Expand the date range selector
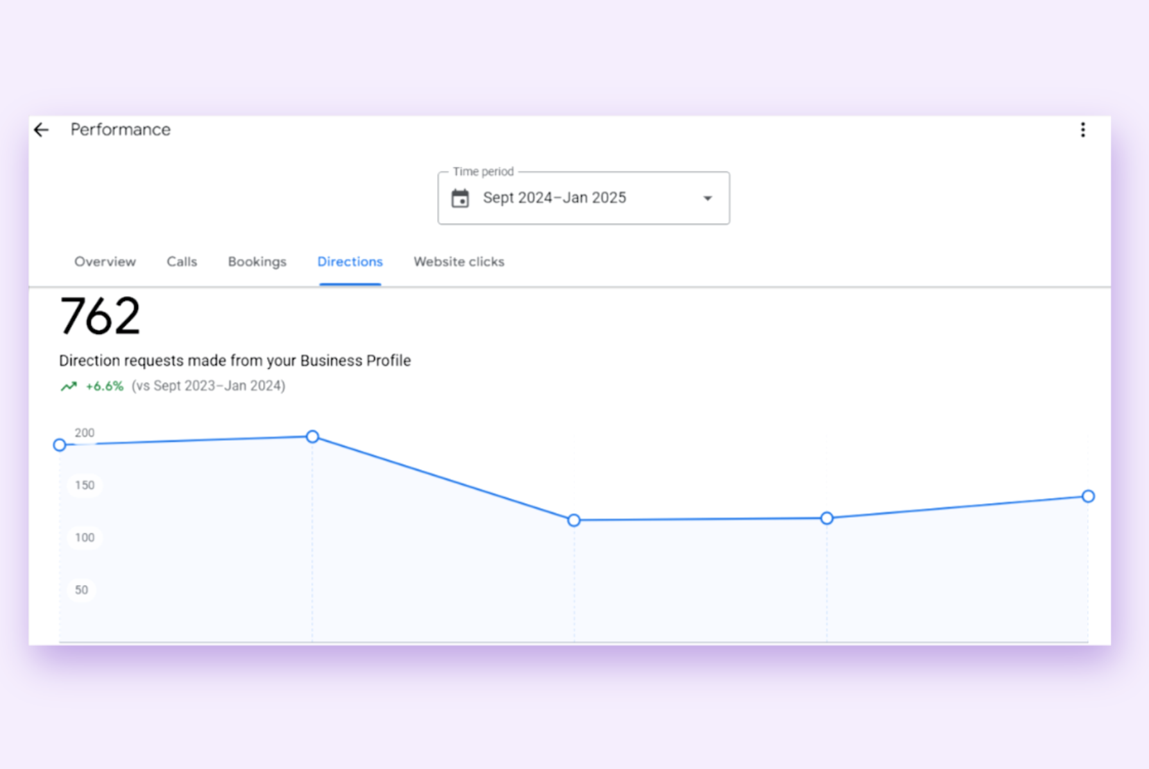This screenshot has height=769, width=1149. pos(583,198)
